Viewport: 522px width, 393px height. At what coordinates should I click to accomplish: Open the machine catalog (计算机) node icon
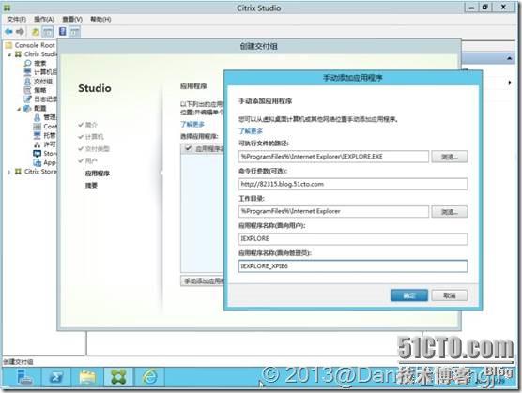(x=27, y=72)
